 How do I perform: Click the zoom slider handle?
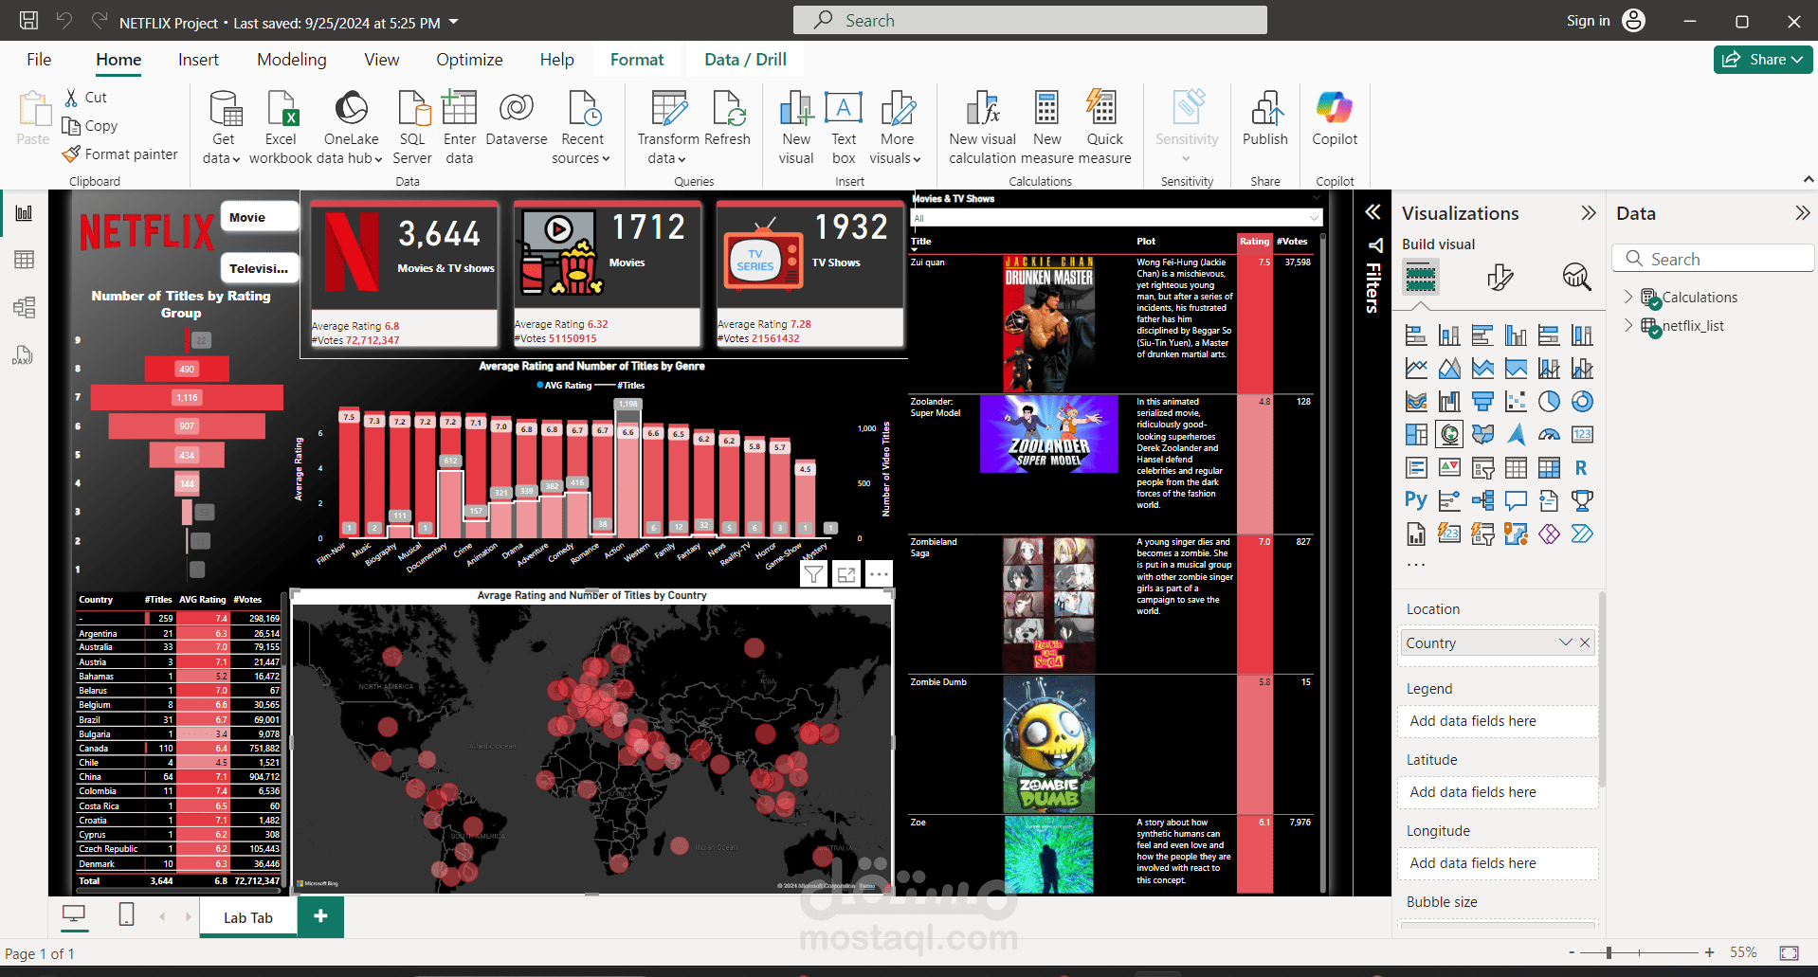1609,952
